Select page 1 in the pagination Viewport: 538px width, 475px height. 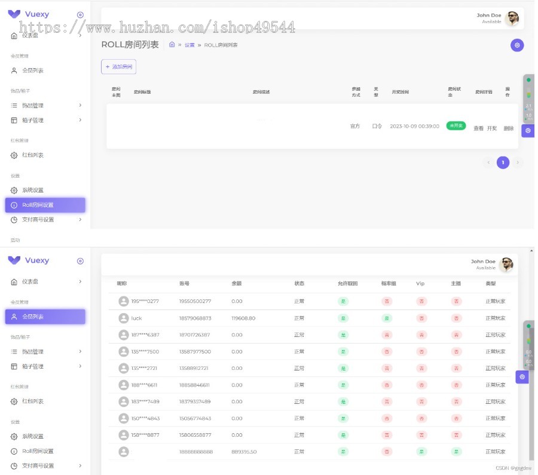click(503, 163)
